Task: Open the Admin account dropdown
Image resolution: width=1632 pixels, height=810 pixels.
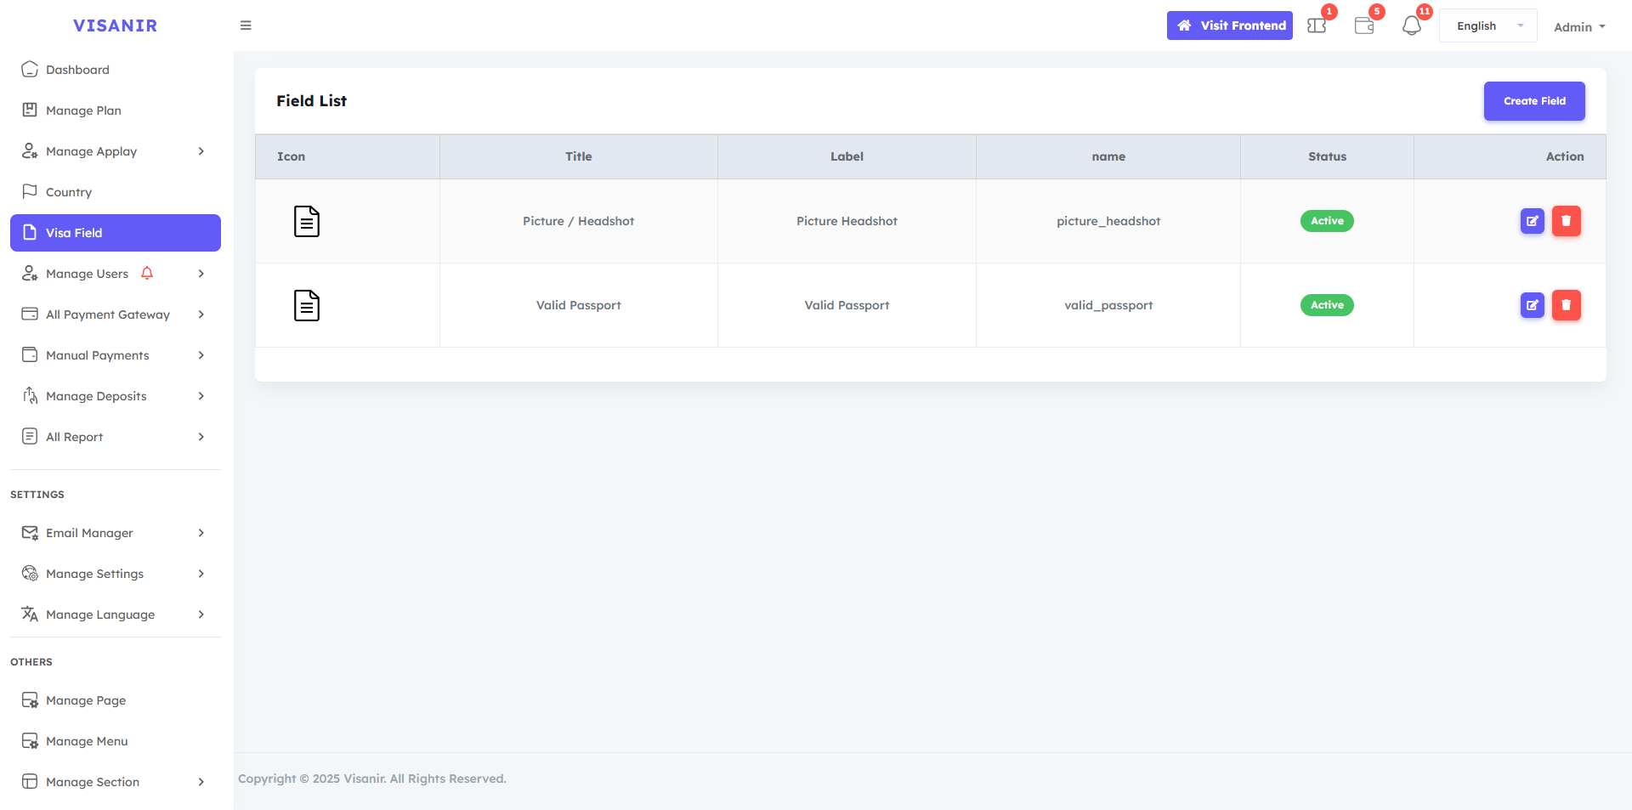Action: point(1578,27)
